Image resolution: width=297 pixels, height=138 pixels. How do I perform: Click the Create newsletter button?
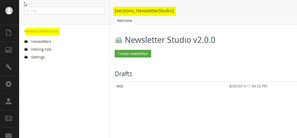click(x=133, y=54)
